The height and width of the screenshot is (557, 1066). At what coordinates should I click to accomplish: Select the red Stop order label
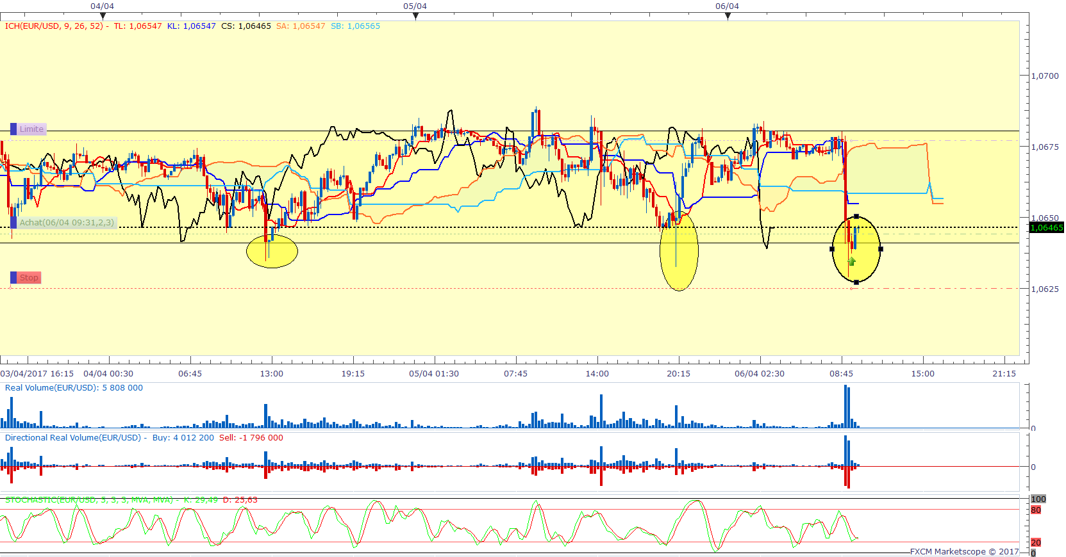tap(28, 278)
